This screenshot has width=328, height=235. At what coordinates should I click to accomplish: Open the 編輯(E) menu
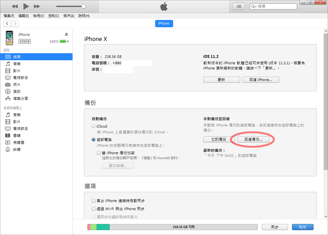(x=24, y=16)
